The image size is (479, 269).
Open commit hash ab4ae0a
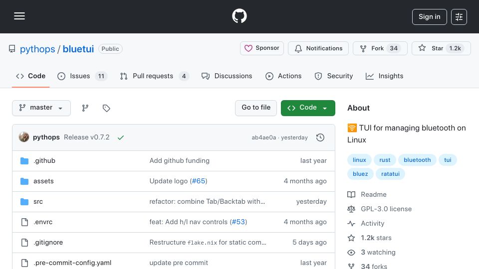coord(263,137)
